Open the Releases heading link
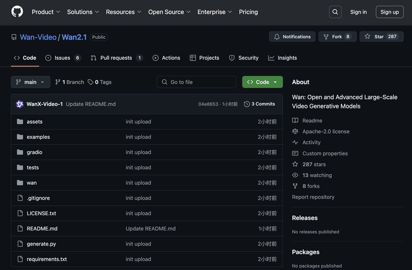The width and height of the screenshot is (412, 270). pyautogui.click(x=305, y=218)
